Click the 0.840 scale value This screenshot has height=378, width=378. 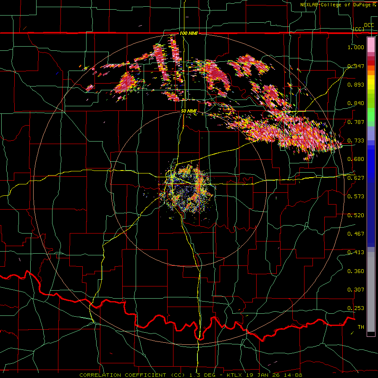pos(356,103)
